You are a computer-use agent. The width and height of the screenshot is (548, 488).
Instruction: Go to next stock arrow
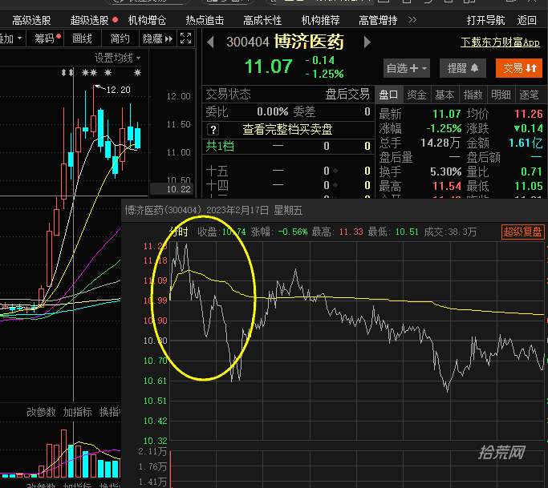point(367,42)
